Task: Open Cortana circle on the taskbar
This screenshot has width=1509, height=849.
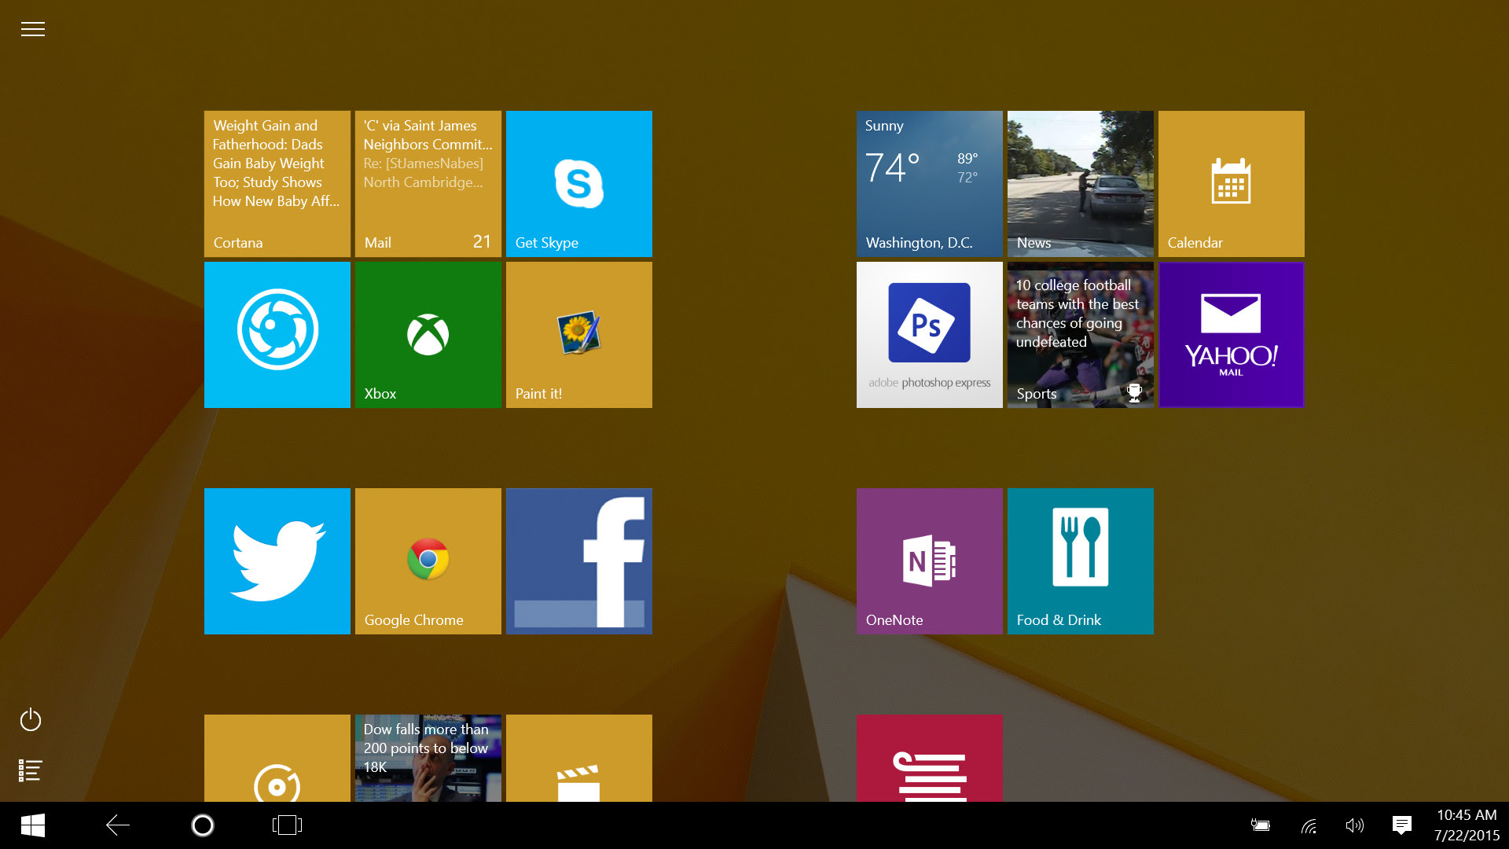Action: pos(203,825)
